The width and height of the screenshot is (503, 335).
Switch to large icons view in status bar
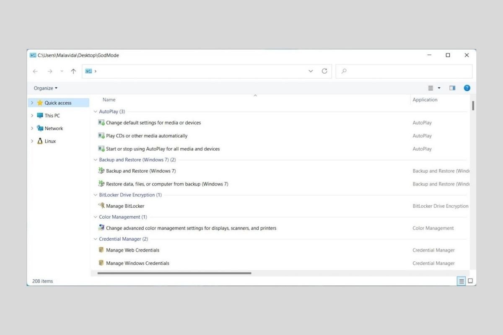[x=470, y=281]
